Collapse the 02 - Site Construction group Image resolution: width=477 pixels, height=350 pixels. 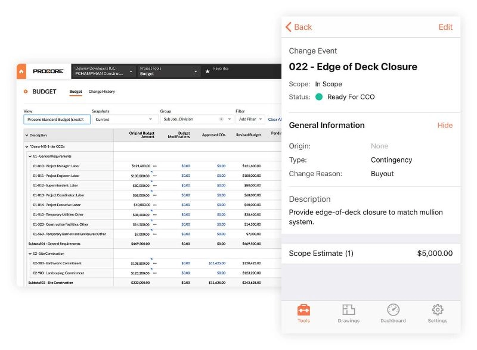[x=30, y=254]
